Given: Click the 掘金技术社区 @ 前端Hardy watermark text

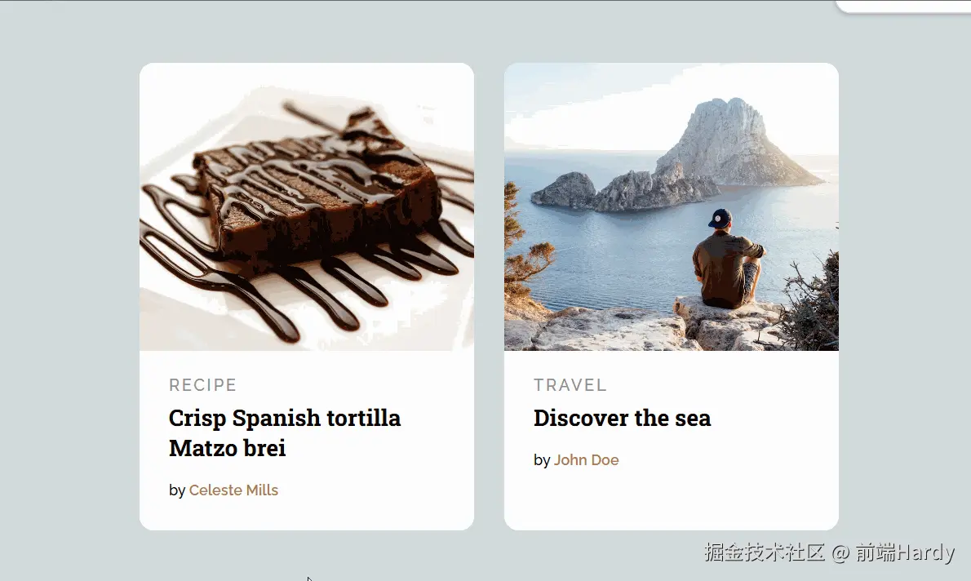Looking at the screenshot, I should point(829,552).
